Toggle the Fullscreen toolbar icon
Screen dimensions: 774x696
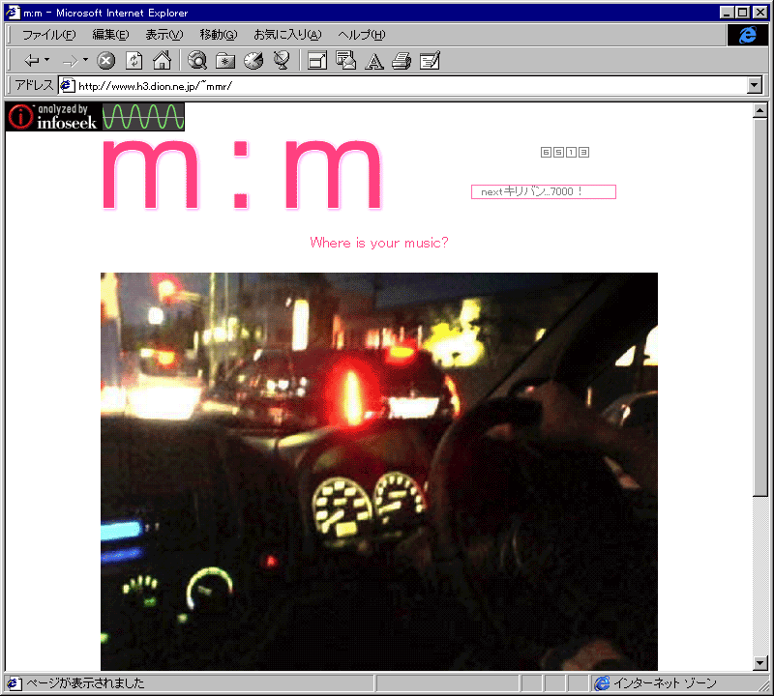coord(317,61)
